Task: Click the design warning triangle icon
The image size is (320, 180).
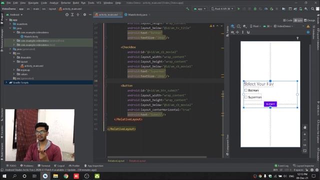Action: pyautogui.click(x=308, y=26)
